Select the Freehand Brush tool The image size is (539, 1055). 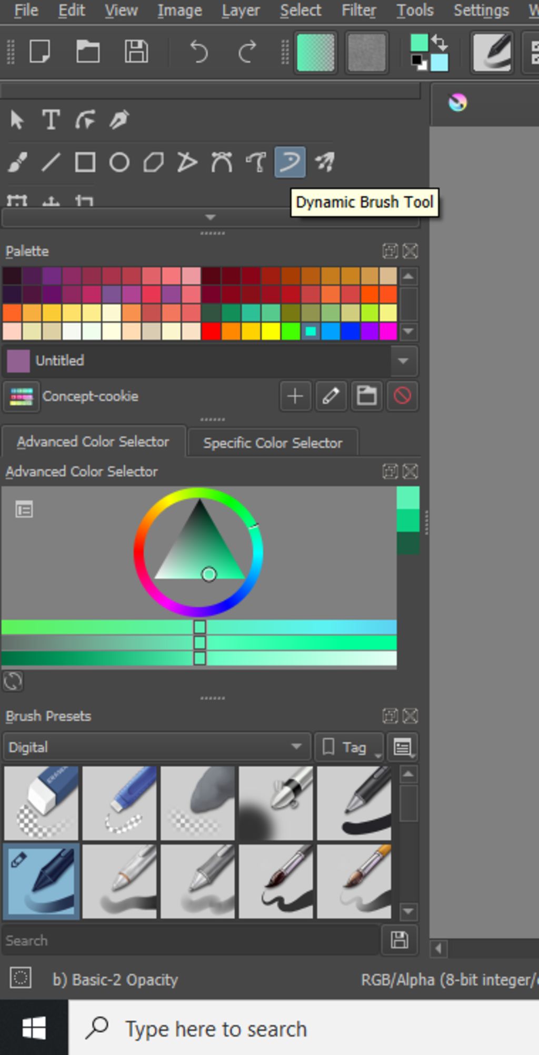click(x=17, y=163)
